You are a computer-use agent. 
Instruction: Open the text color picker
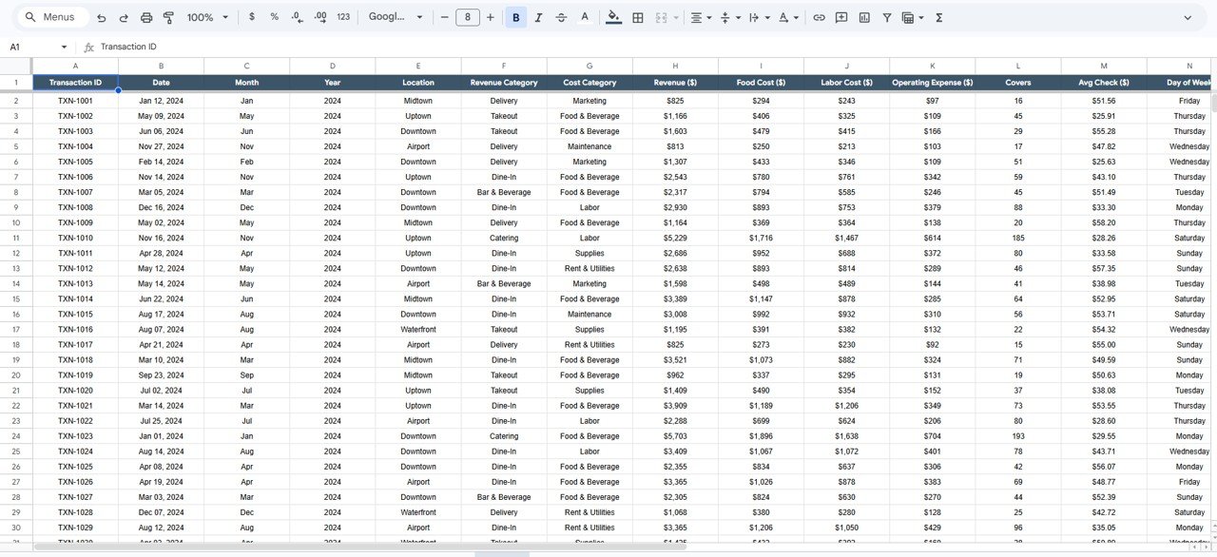point(585,17)
